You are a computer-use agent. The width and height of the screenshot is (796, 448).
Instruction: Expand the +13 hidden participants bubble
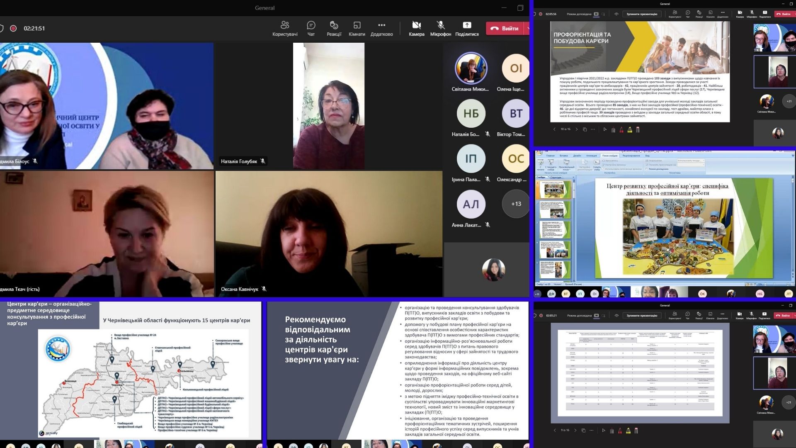tap(516, 204)
